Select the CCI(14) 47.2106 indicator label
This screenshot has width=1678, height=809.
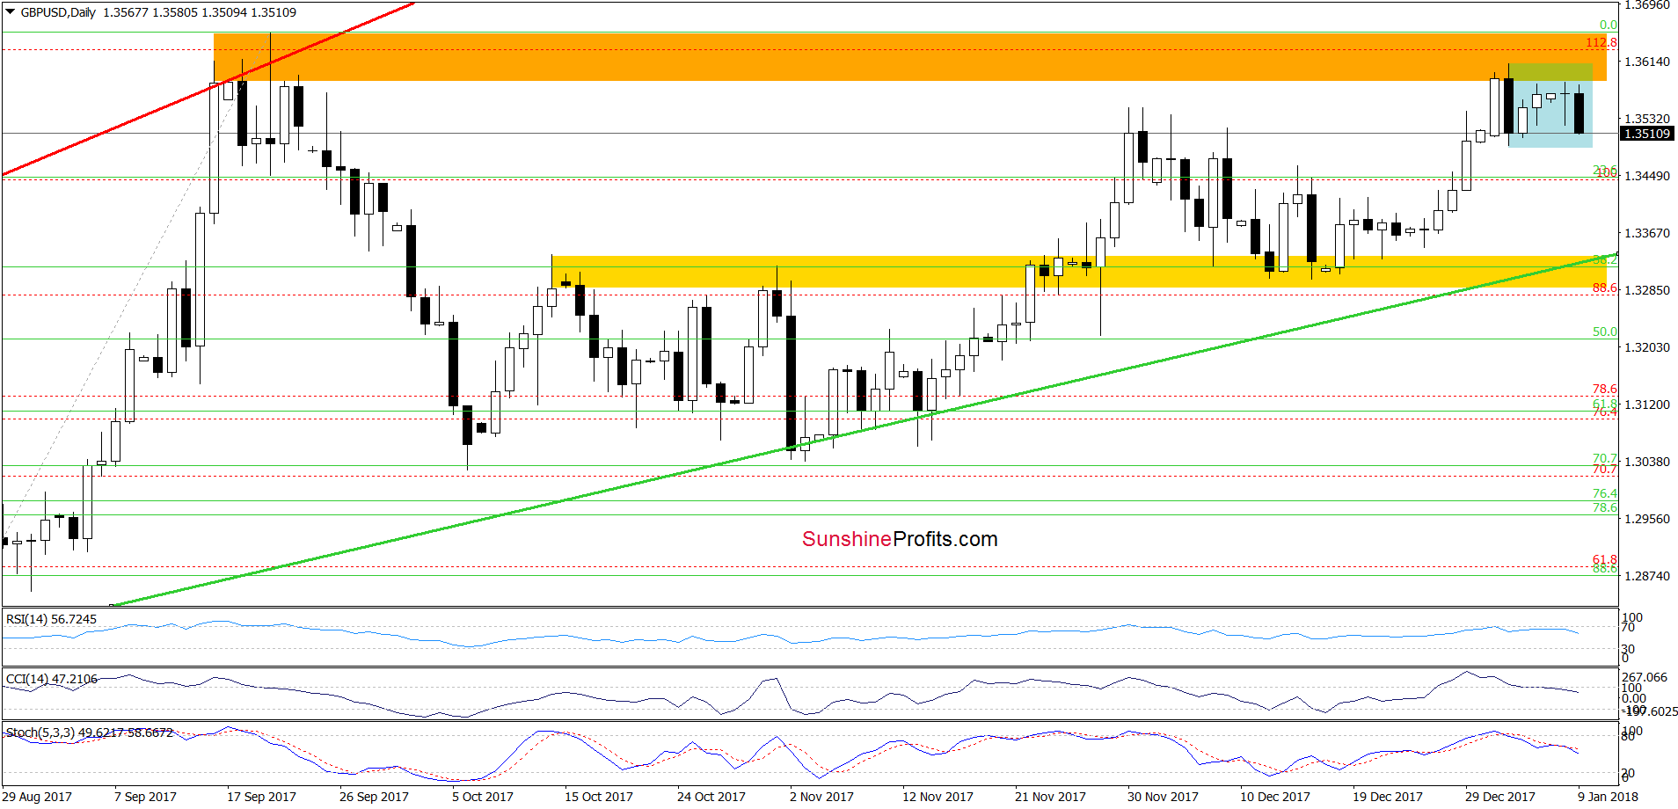pos(51,679)
